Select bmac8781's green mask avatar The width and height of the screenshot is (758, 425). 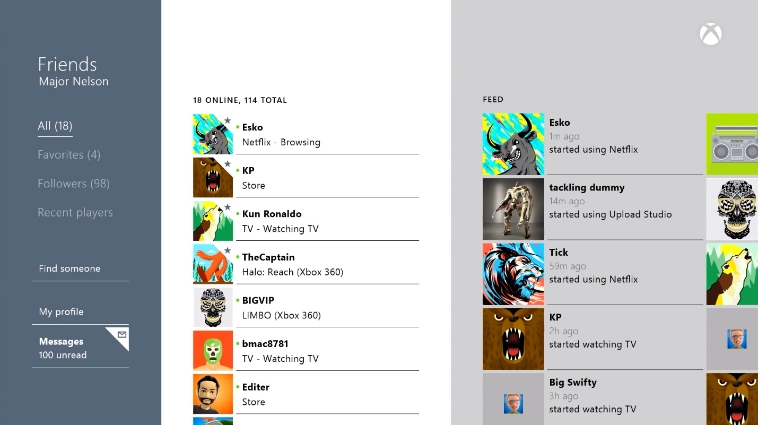click(213, 351)
